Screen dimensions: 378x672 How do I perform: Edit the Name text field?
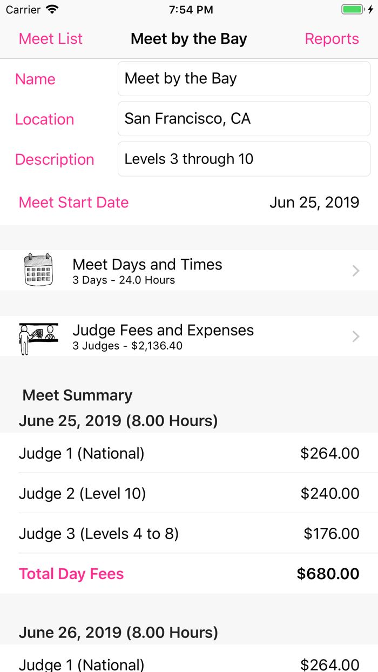(244, 78)
